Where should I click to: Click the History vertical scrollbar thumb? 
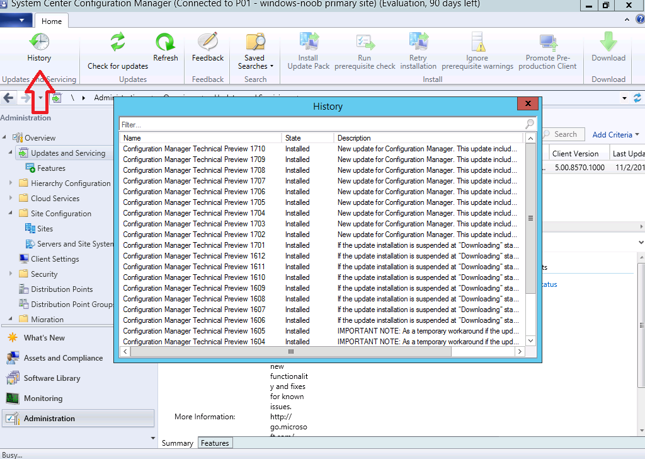(530, 218)
